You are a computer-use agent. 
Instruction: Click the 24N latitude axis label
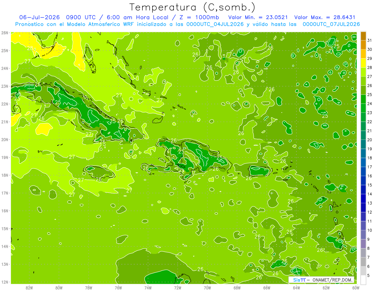[4, 68]
